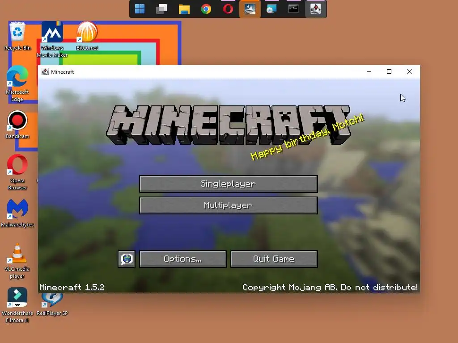Launch Google Chrome from the taskbar
458x343 pixels.
(206, 9)
